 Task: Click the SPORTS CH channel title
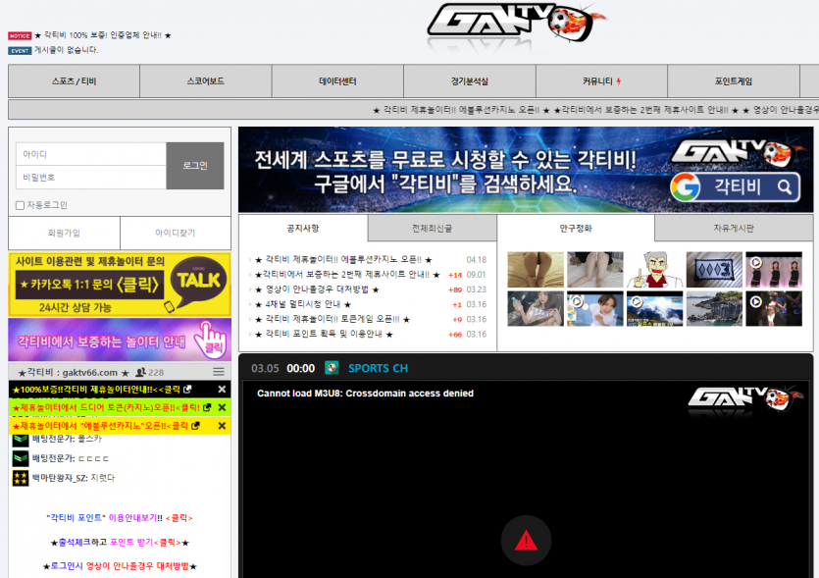[379, 368]
